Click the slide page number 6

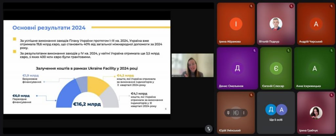pyautogui.click(x=166, y=109)
